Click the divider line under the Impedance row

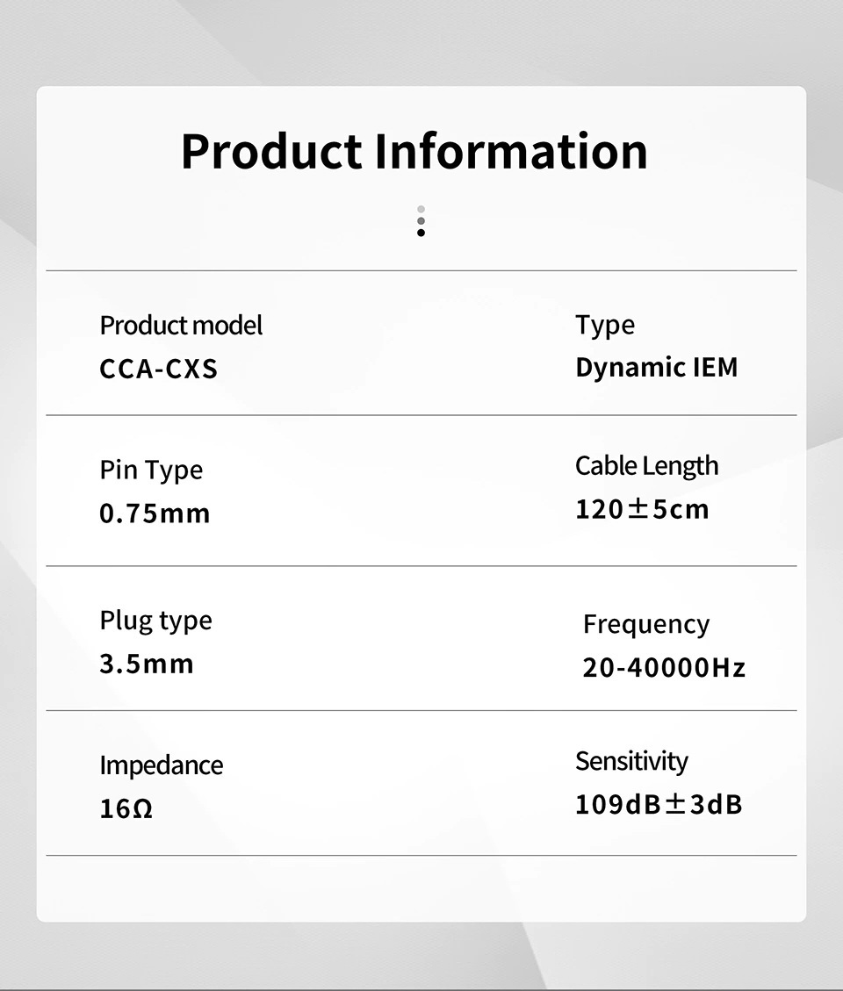click(421, 855)
